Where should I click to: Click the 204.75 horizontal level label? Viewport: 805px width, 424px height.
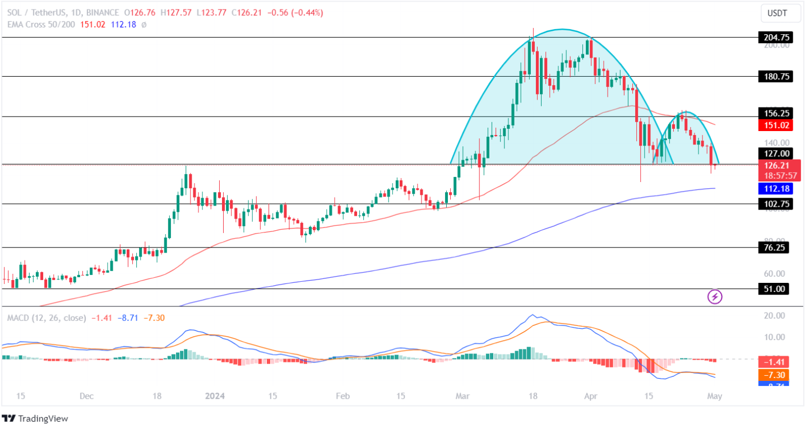775,38
